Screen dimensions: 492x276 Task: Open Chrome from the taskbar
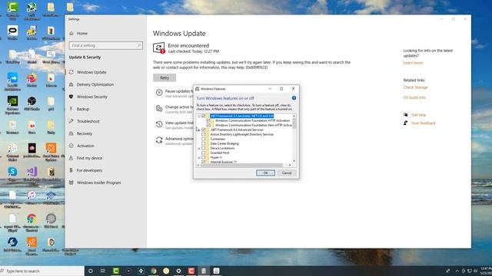(x=154, y=271)
